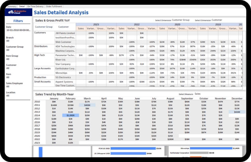Click the Mashina Corporation customer row

click(65, 51)
